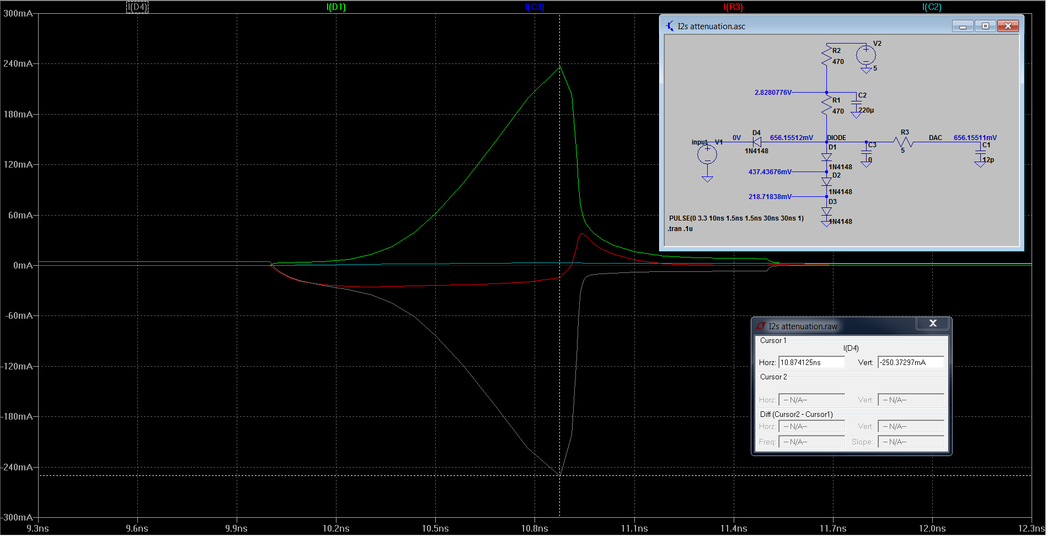Click the 10.8ns x-axis label
Viewport: 1047px width, 536px height.
point(535,528)
